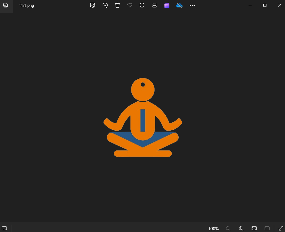
Task: Click the Photos gallery icon at top-left
Action: pos(6,5)
